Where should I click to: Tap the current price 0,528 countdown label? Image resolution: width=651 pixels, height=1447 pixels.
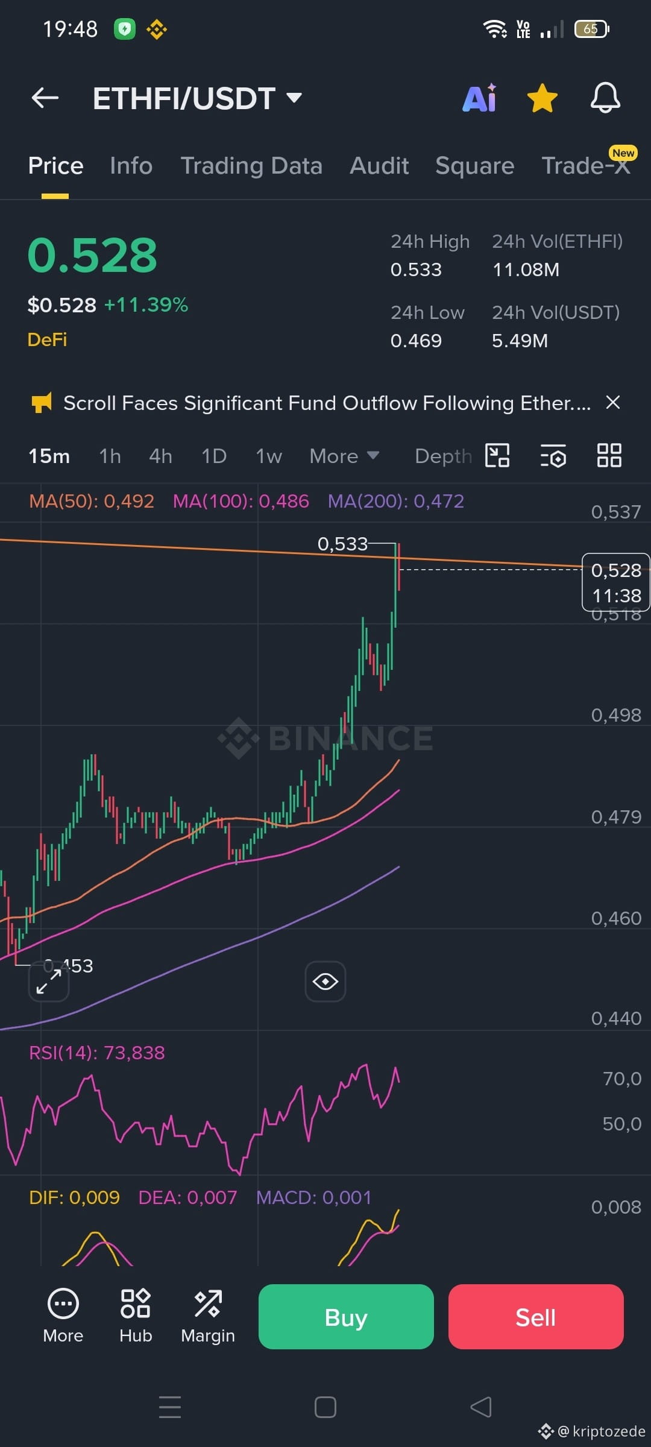click(616, 582)
